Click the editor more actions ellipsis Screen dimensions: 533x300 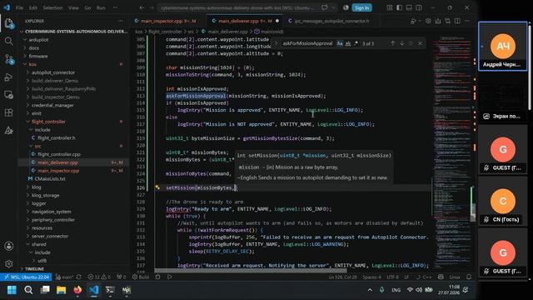pos(466,21)
